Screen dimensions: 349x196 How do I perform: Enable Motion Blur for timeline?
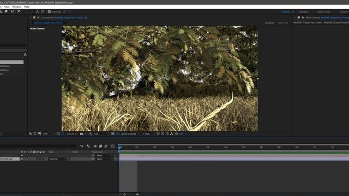click(106, 146)
